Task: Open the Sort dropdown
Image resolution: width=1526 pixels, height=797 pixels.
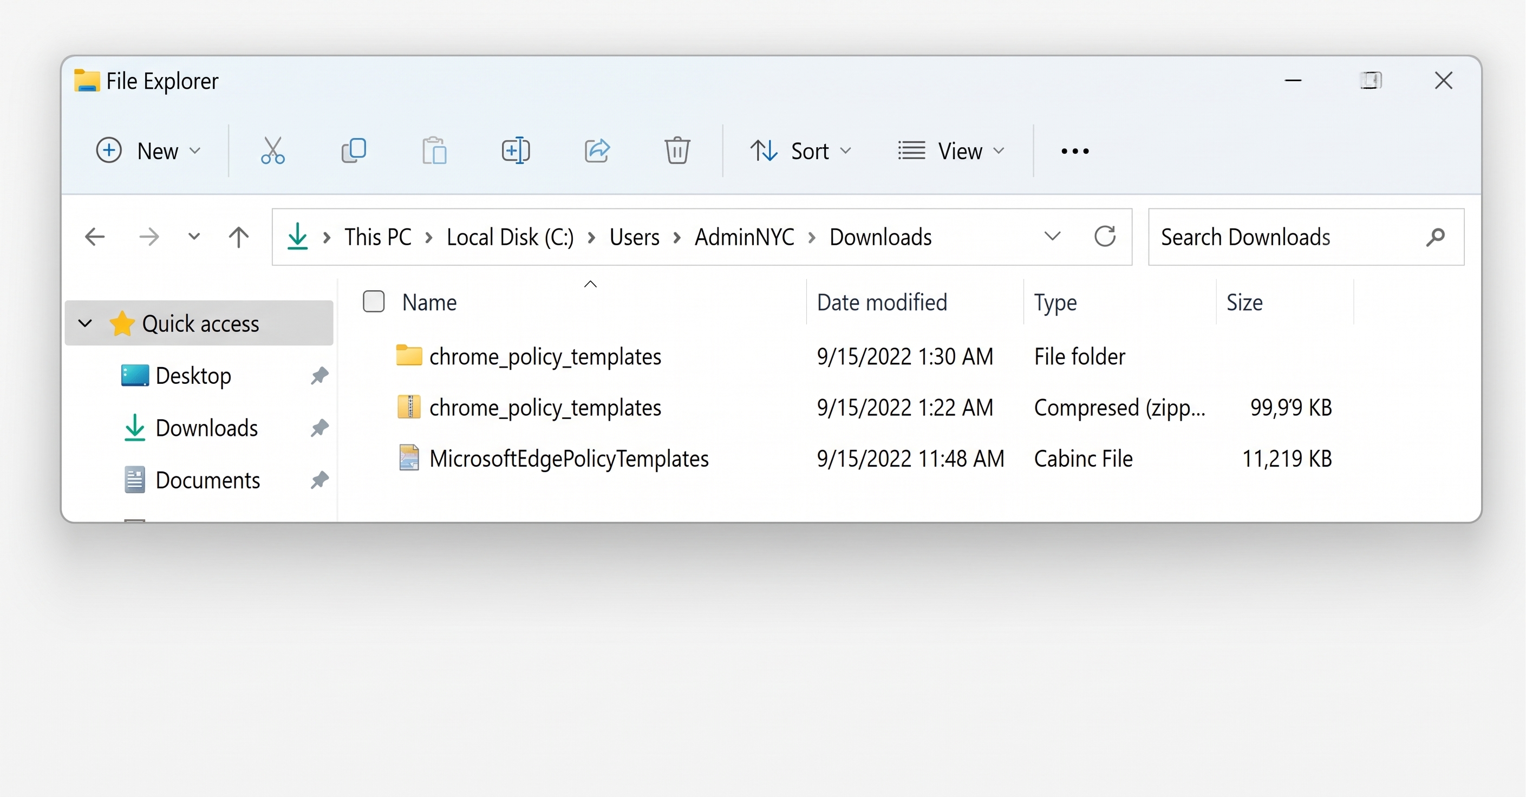Action: [801, 151]
